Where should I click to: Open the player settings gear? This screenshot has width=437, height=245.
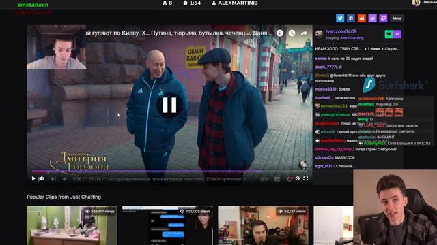(298, 178)
